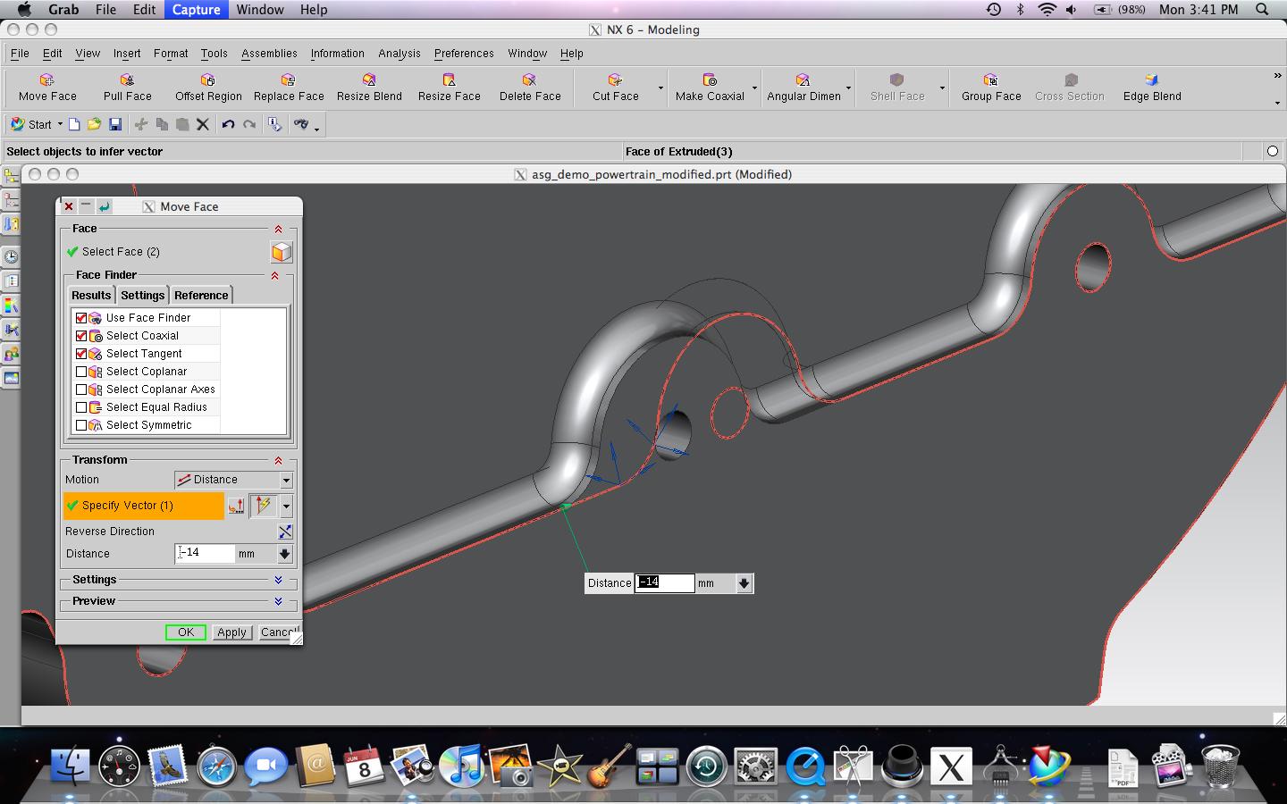Open the Cut Face dropdown arrow

tap(660, 88)
